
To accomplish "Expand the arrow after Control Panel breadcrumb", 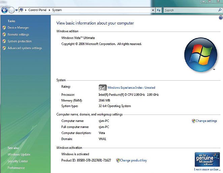I will click(50, 10).
